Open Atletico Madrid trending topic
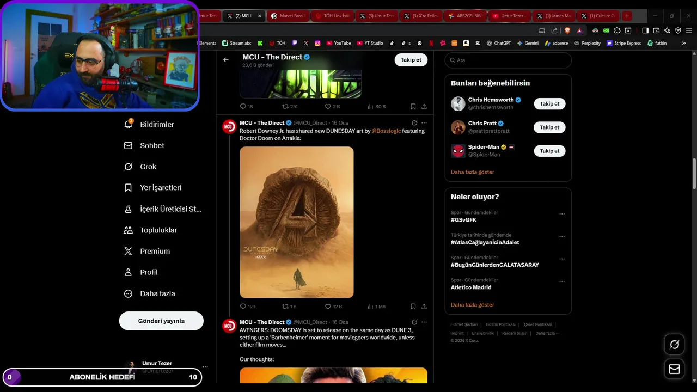The width and height of the screenshot is (697, 392). click(x=471, y=287)
